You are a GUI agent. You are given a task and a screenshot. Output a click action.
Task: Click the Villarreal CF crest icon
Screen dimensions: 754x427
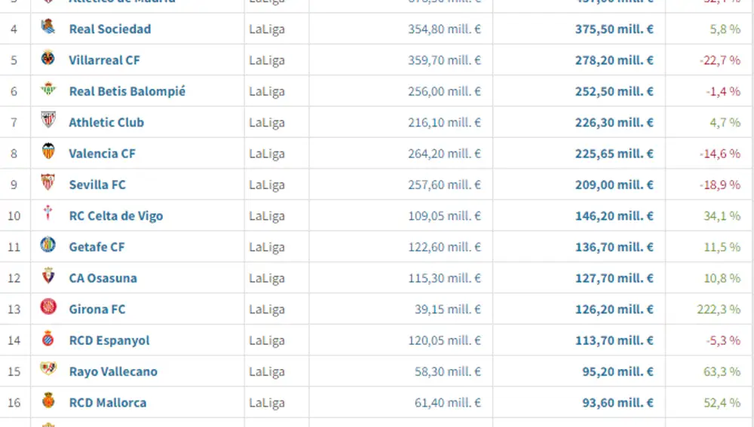[x=48, y=58]
